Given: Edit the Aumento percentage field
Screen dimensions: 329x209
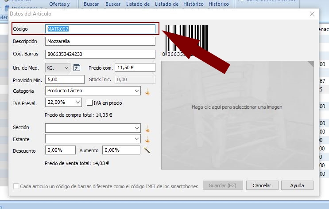Looking at the screenshot, I should pyautogui.click(x=121, y=150).
